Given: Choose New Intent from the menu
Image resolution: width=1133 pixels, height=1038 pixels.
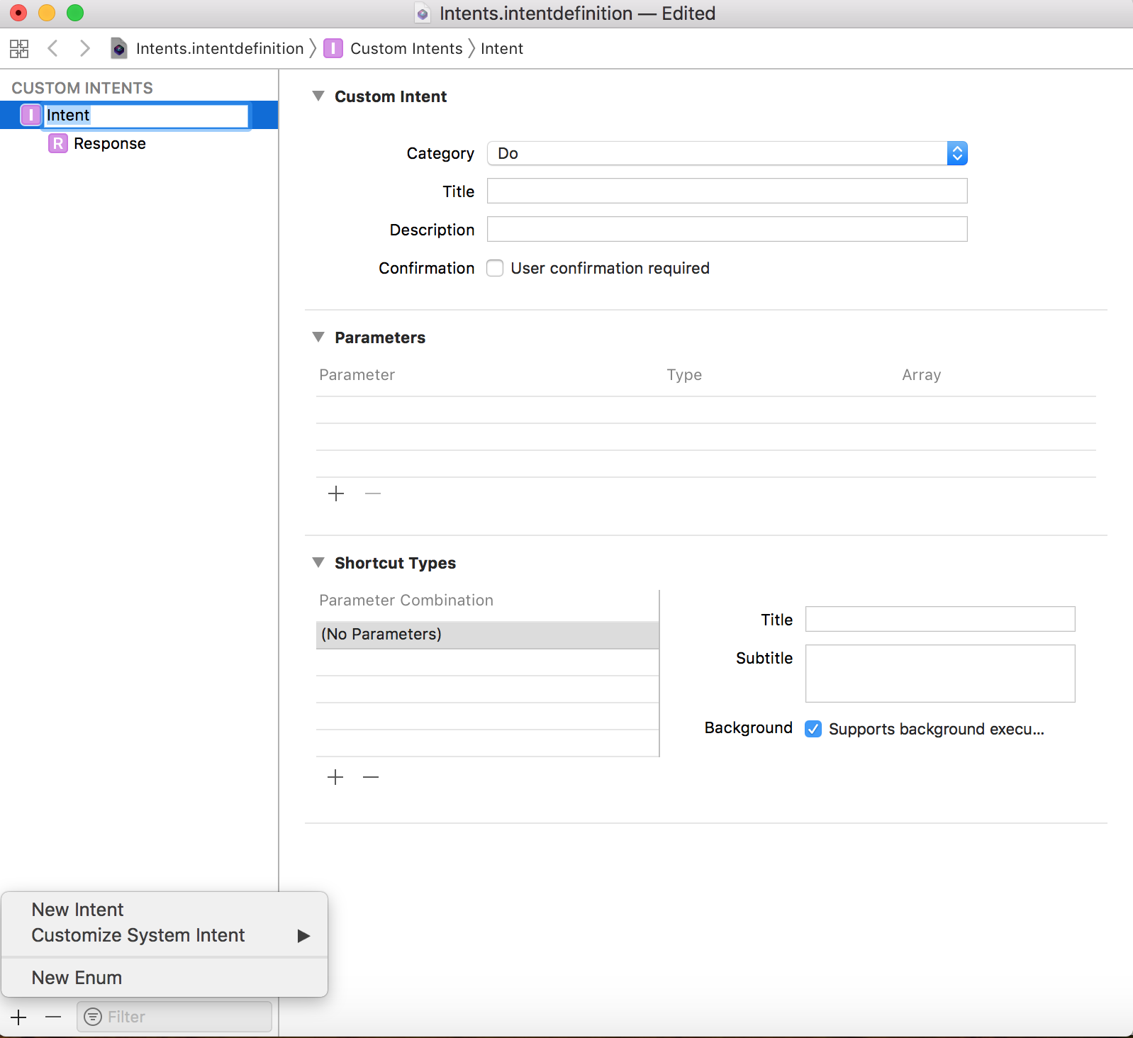Looking at the screenshot, I should [x=164, y=910].
